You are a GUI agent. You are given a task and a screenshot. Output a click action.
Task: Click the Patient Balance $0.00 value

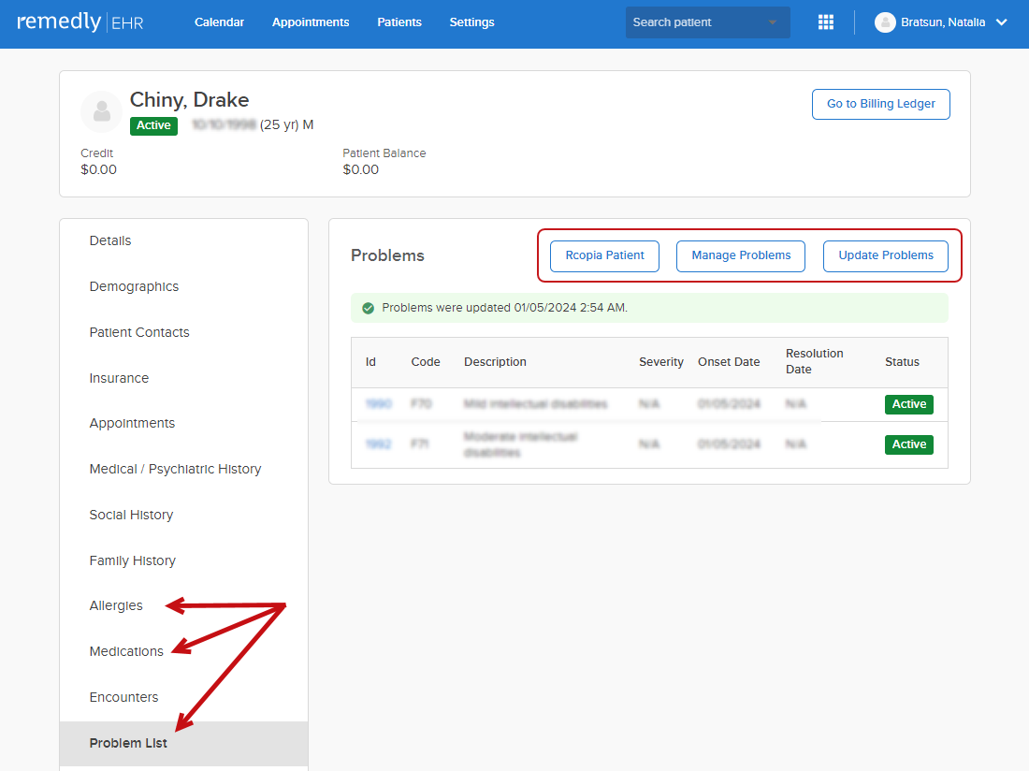tap(360, 170)
